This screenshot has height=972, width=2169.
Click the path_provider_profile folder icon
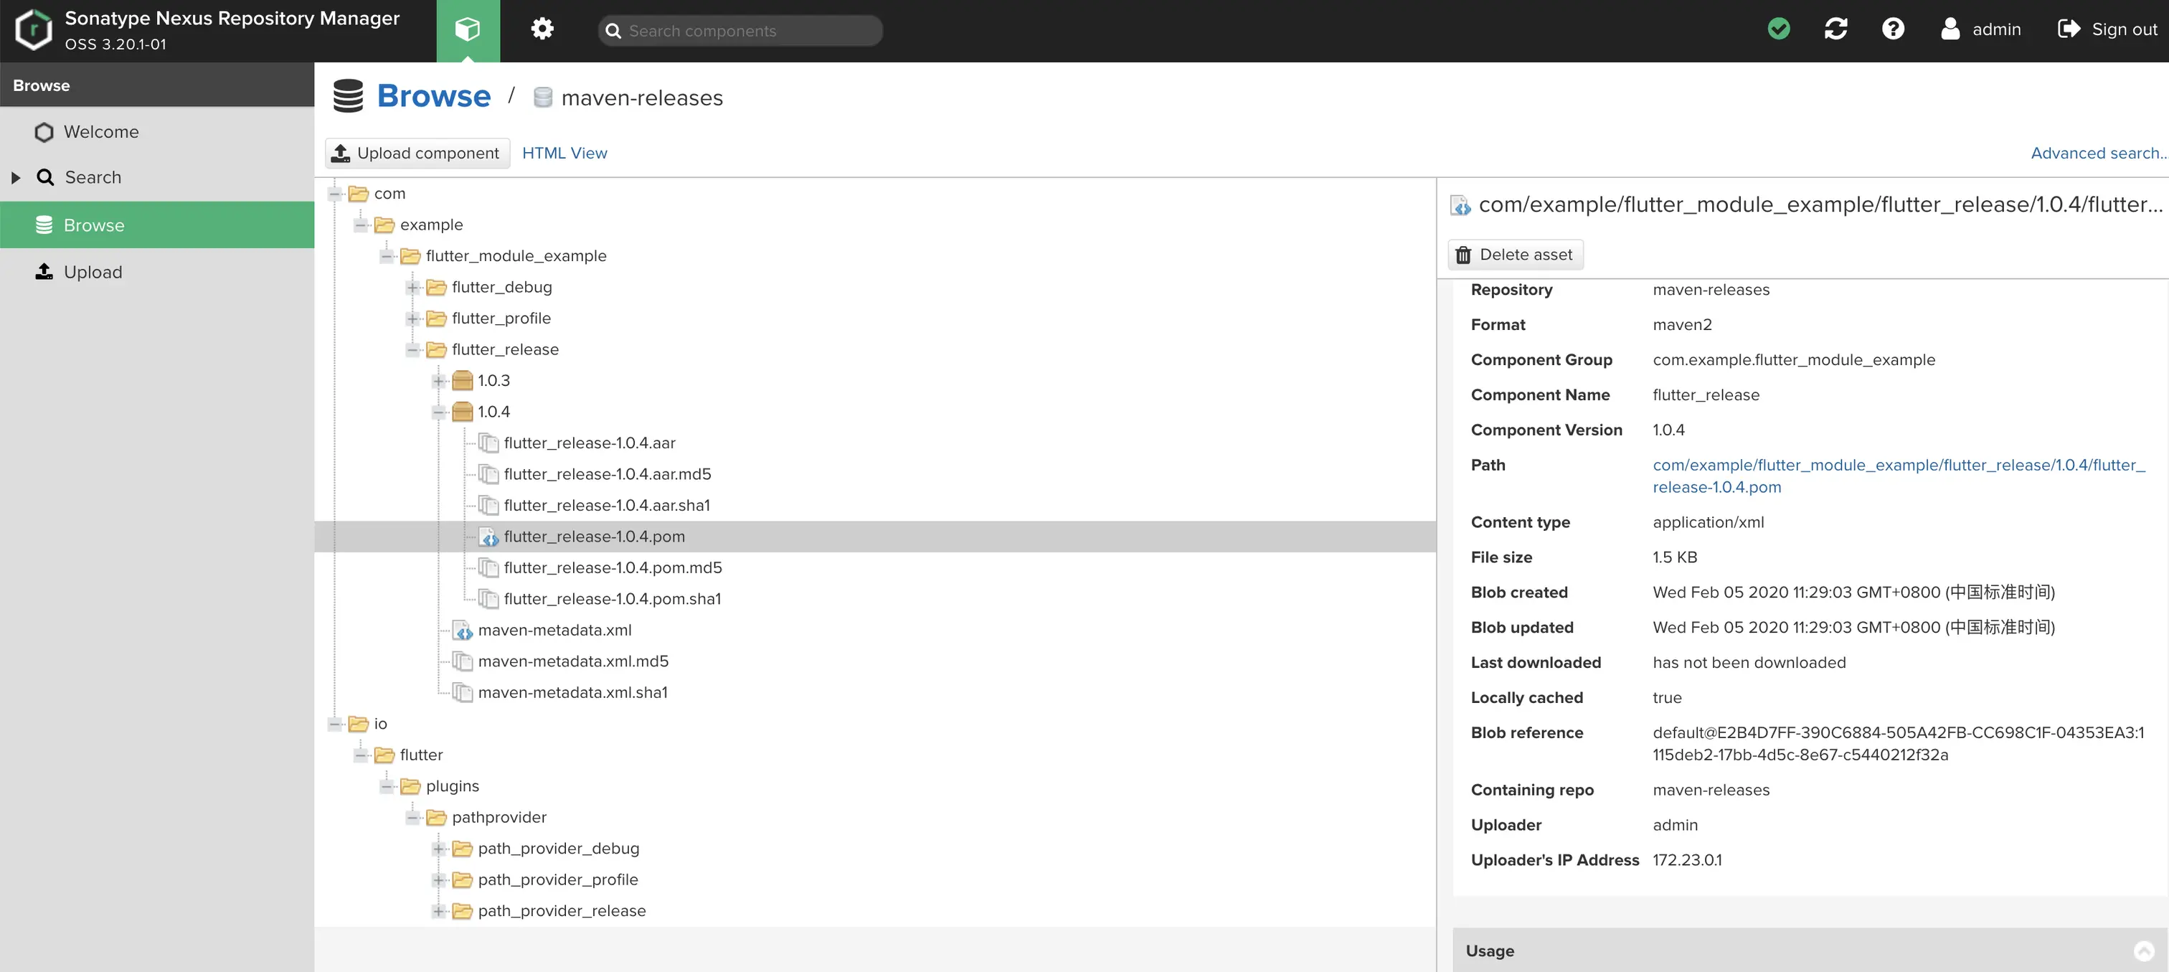tap(462, 879)
